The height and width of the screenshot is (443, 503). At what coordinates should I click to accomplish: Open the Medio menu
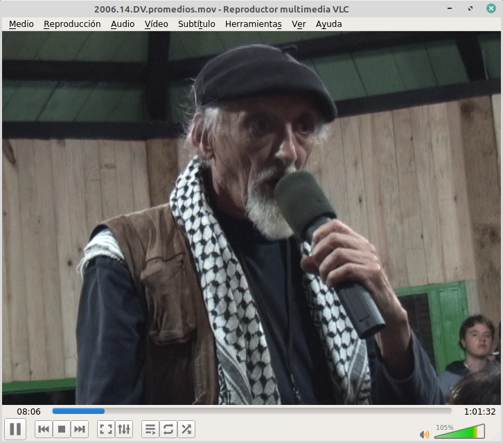(21, 24)
